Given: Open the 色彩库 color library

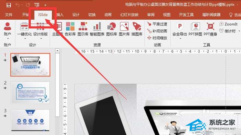Looking at the screenshot, I should [70, 29].
